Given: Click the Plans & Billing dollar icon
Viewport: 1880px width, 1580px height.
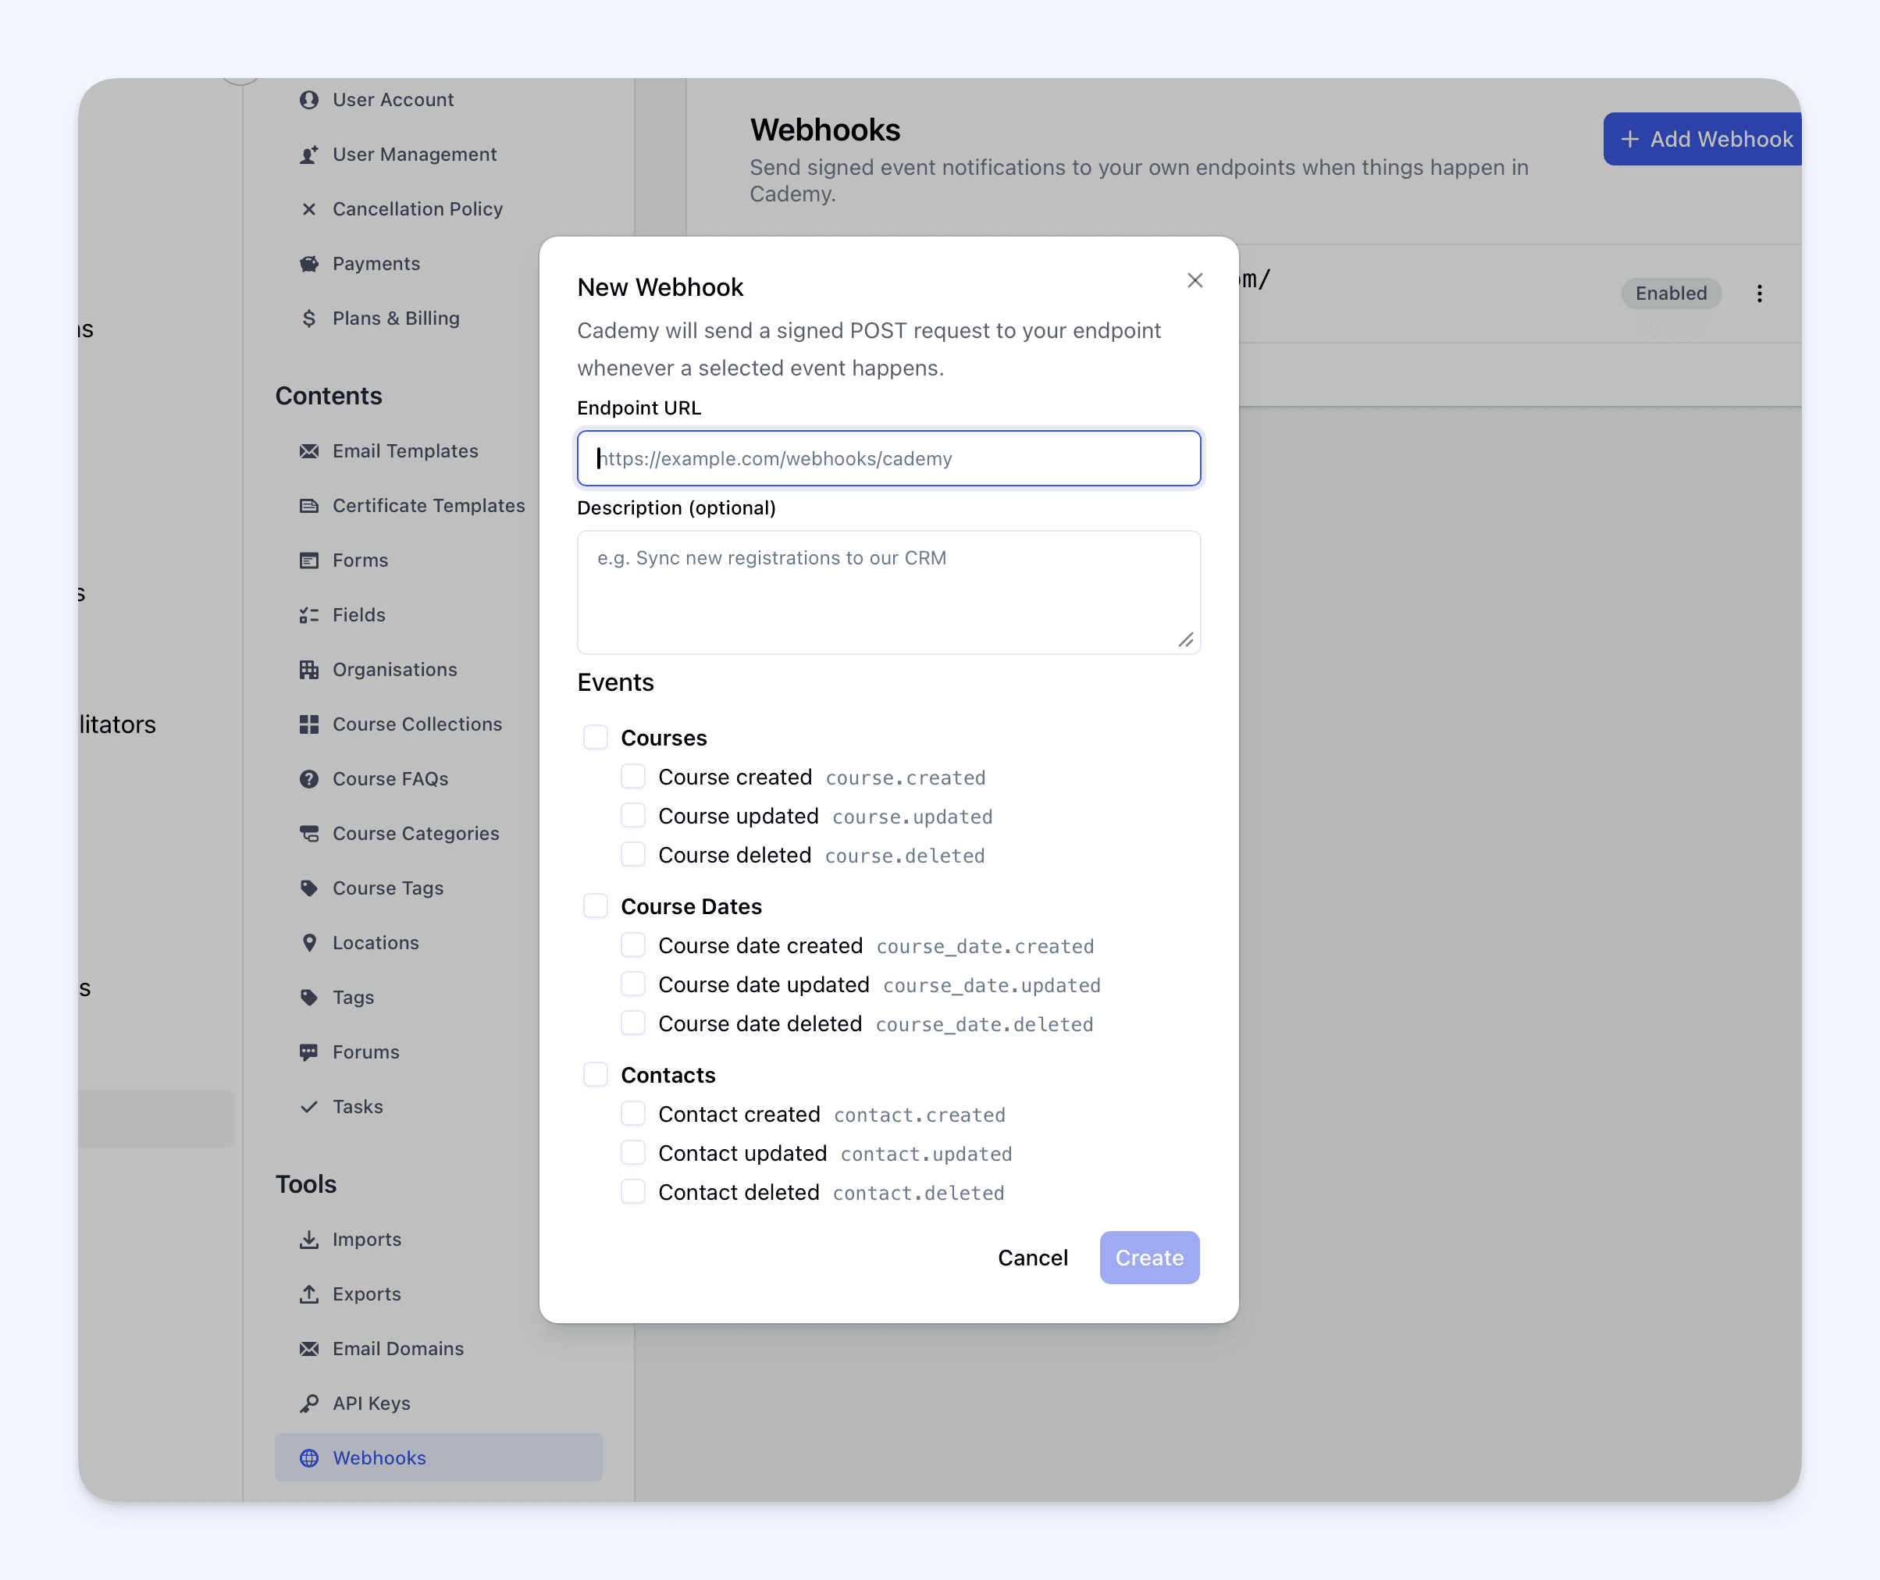Looking at the screenshot, I should tap(309, 318).
